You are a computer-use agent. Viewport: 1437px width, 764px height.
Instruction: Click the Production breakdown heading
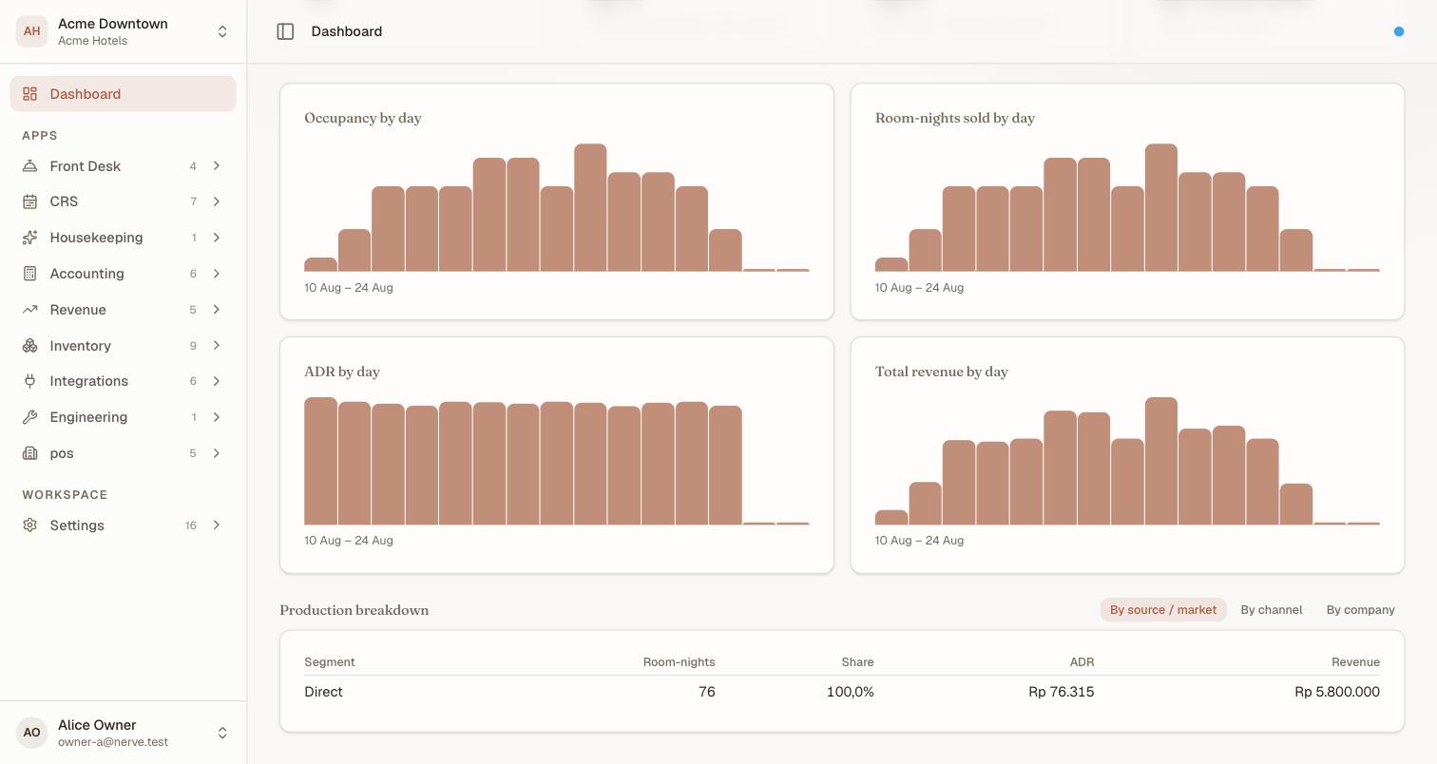354,610
